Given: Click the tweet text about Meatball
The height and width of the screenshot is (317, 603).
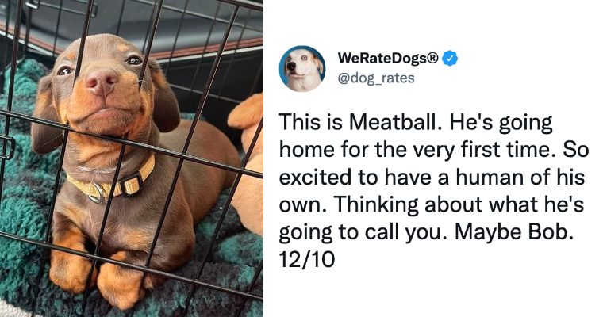Looking at the screenshot, I should point(433,190).
